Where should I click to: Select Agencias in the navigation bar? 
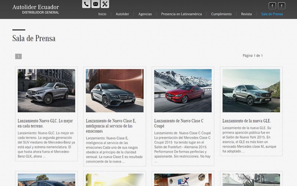tap(145, 14)
